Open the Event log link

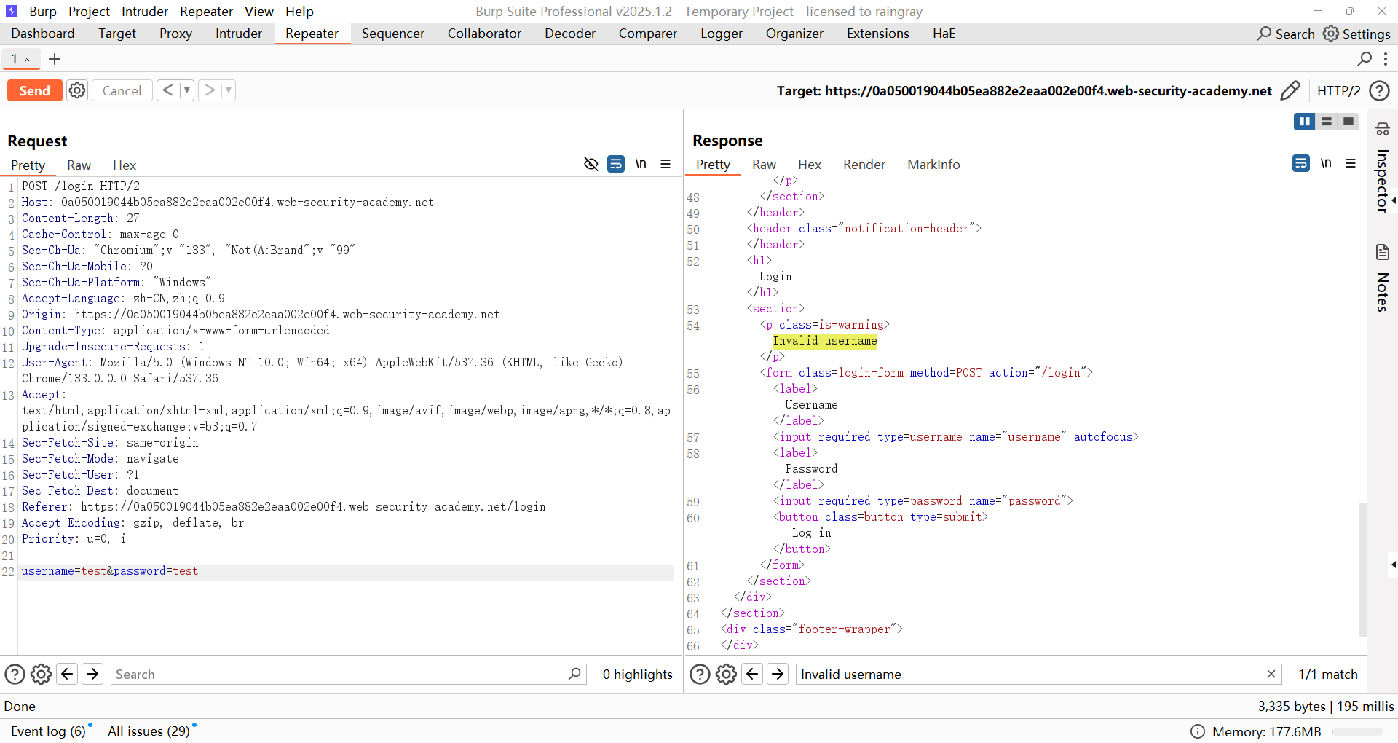pyautogui.click(x=48, y=731)
